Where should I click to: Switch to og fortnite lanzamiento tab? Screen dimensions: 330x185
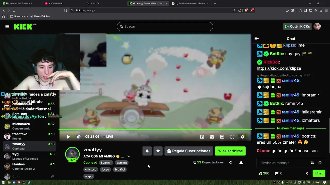pyautogui.click(x=190, y=3)
